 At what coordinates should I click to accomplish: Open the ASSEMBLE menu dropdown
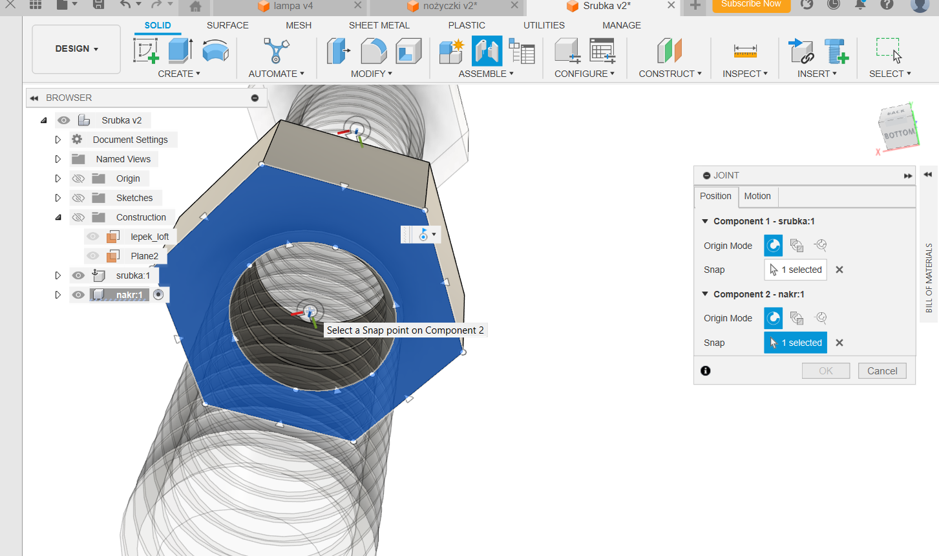tap(486, 74)
